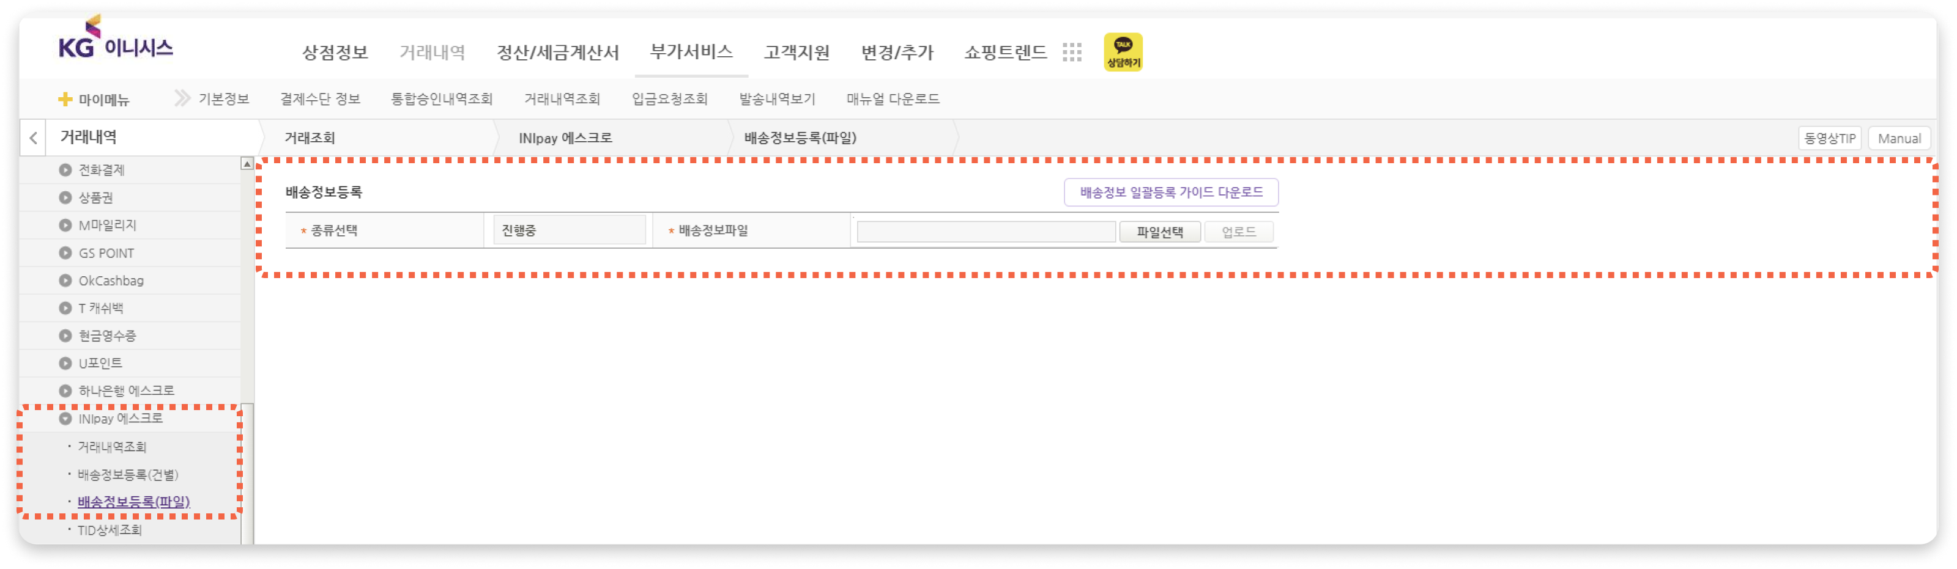Go to 발송내역보기 shortcut
The image size is (1957, 569).
(777, 98)
